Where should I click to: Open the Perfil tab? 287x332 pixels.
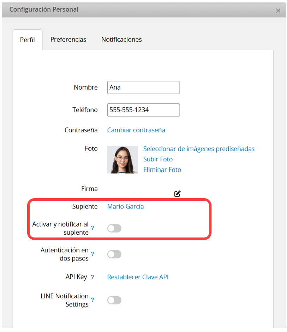point(28,40)
